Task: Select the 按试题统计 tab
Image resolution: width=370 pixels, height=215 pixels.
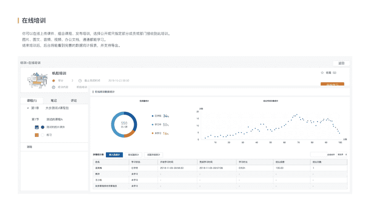Action: point(133,155)
